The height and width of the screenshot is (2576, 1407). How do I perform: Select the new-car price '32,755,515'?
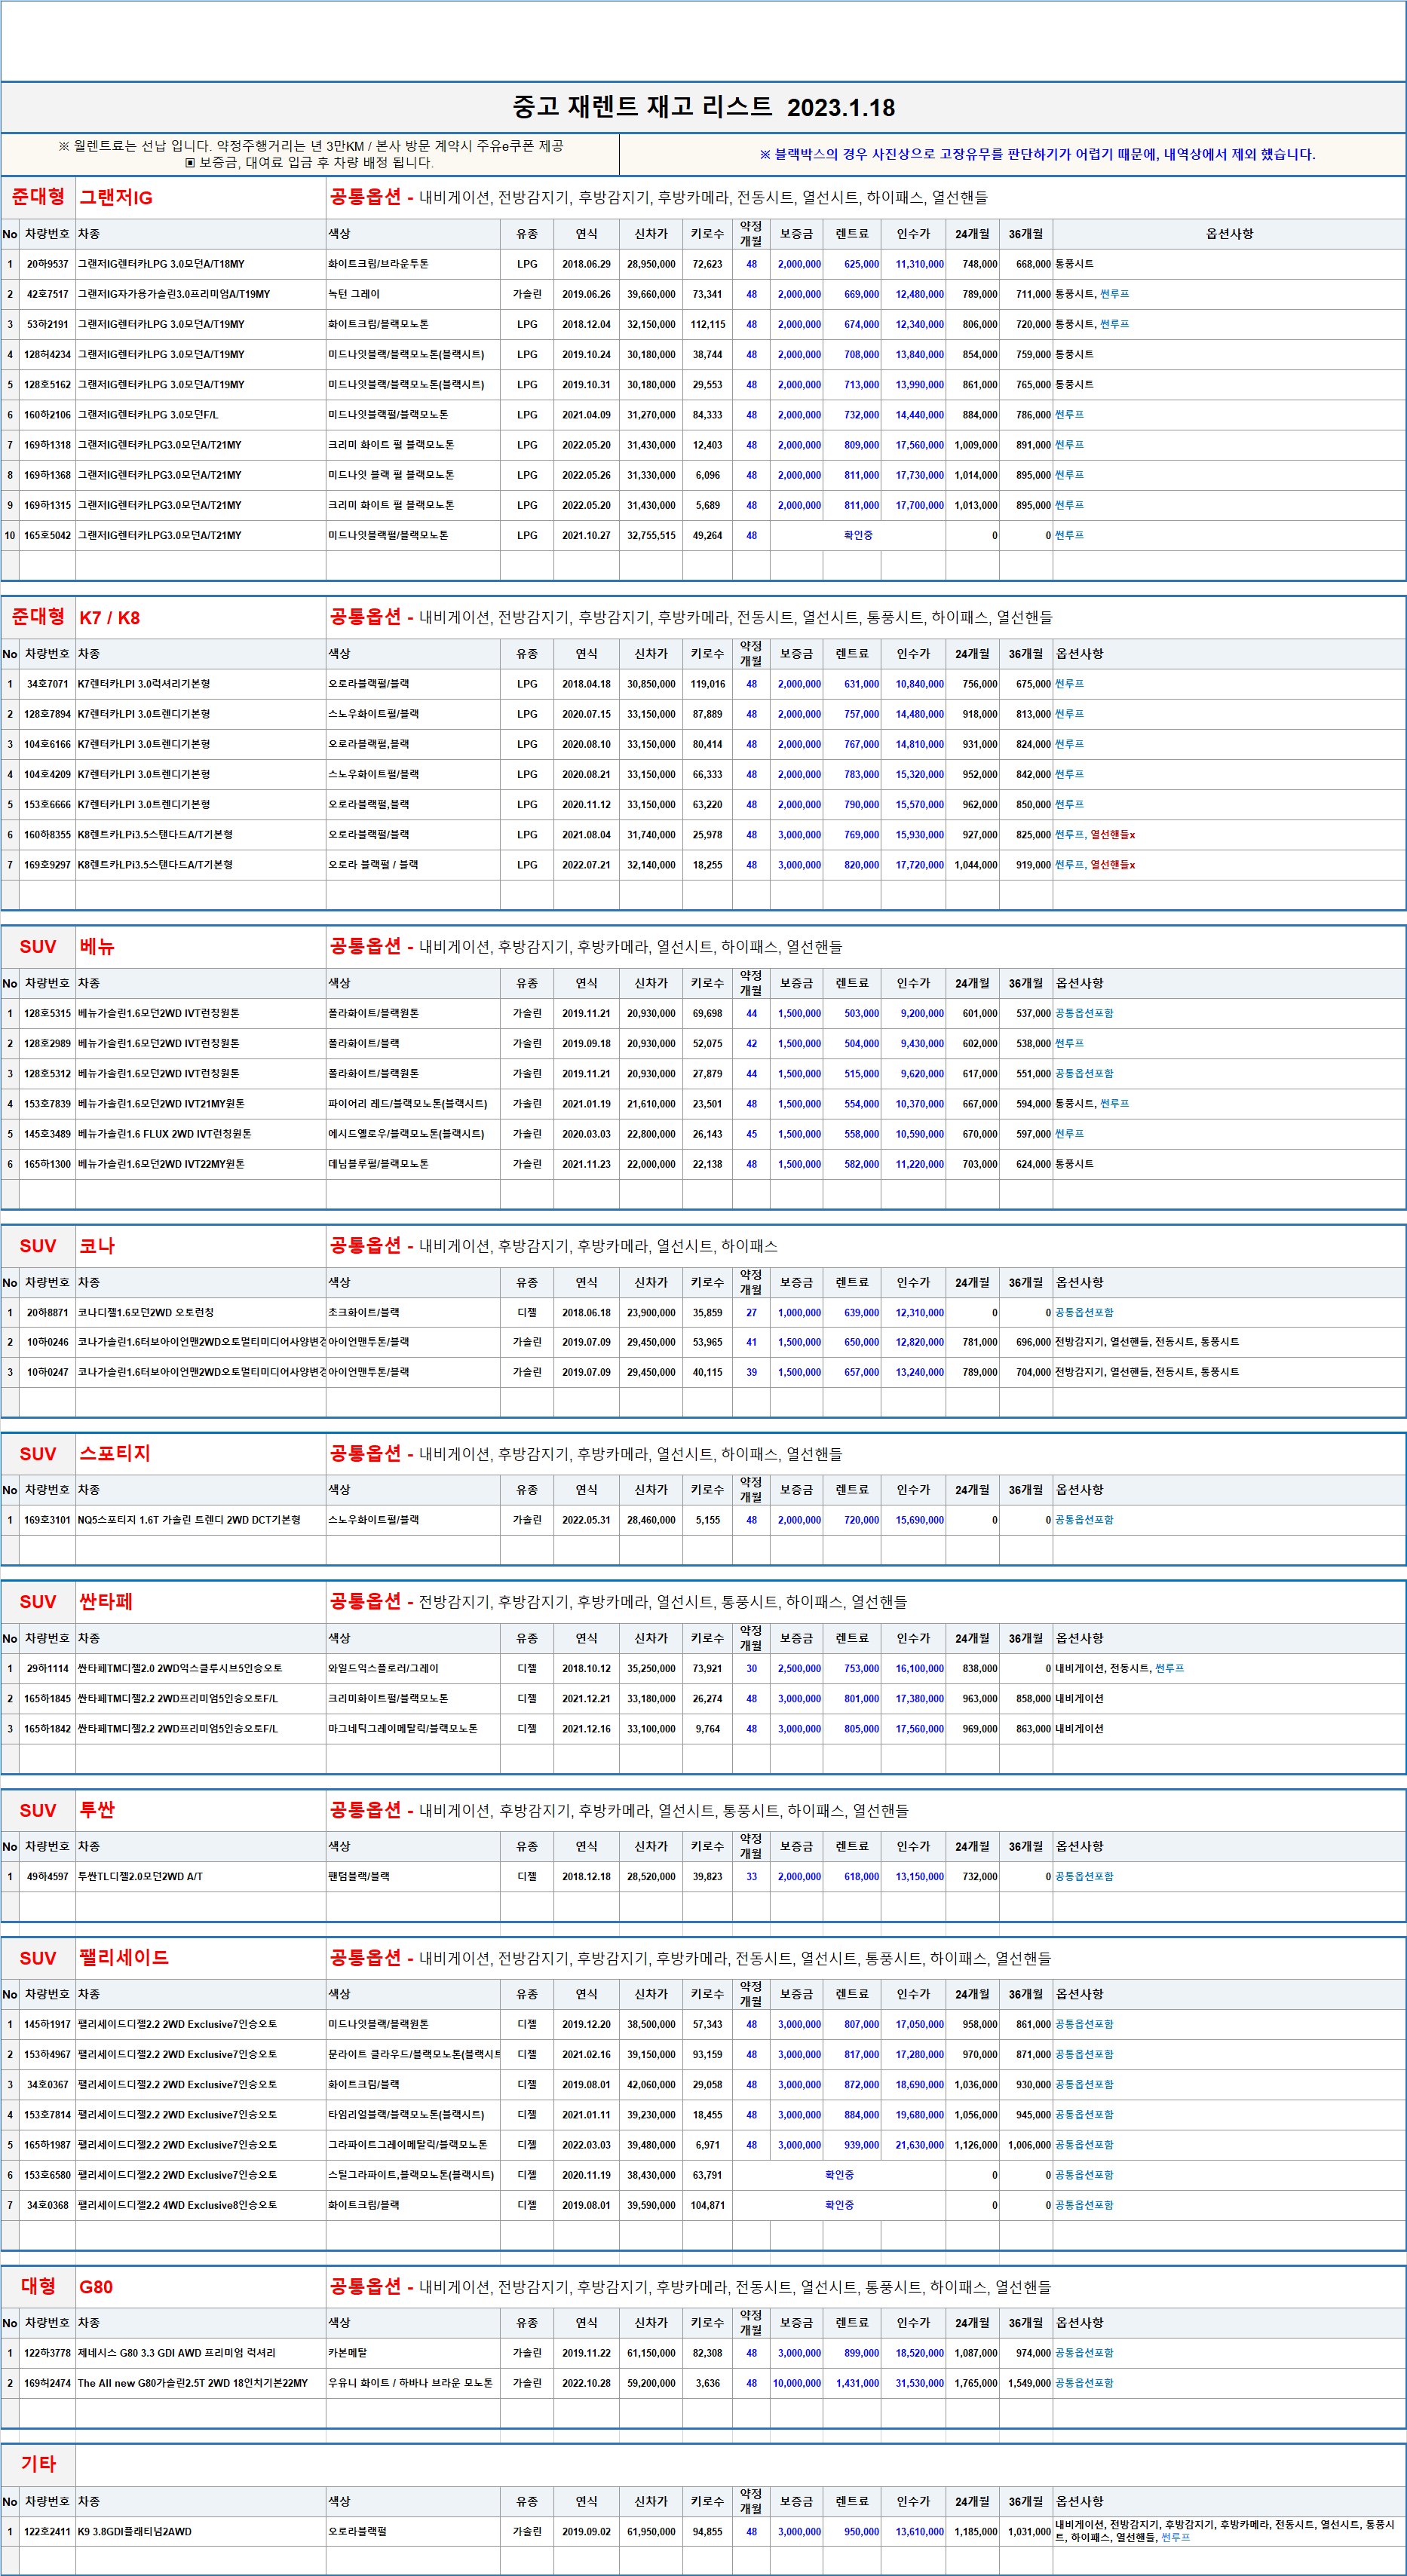pyautogui.click(x=651, y=535)
